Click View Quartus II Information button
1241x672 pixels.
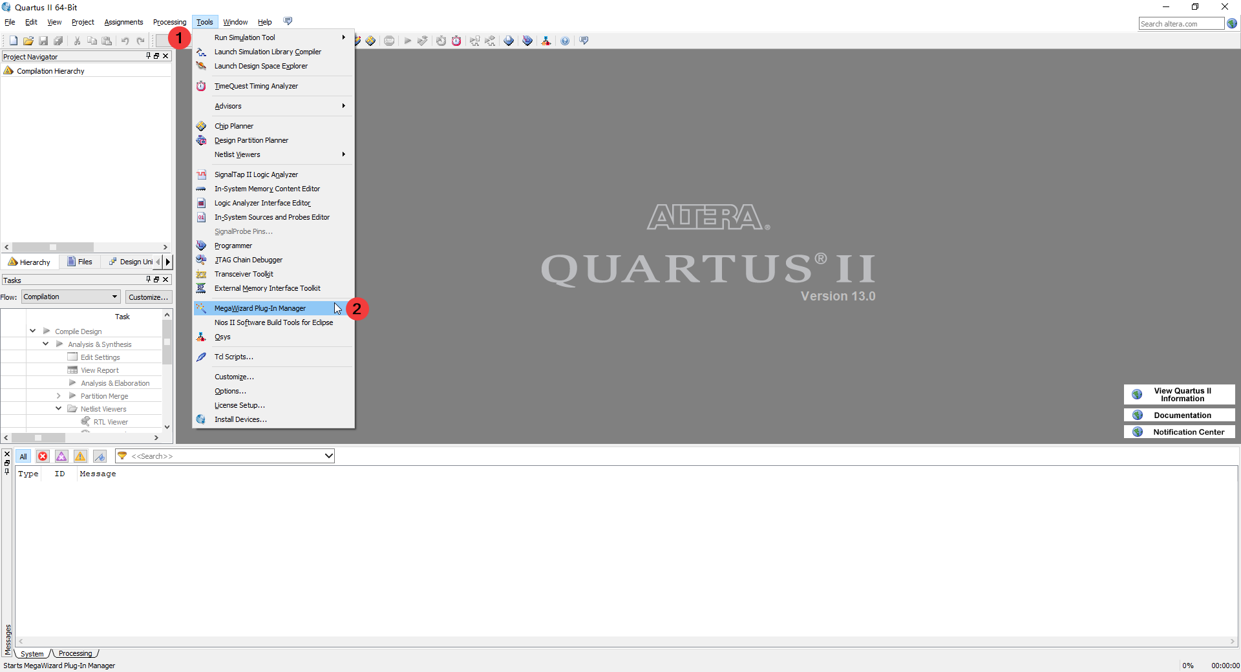(1179, 394)
